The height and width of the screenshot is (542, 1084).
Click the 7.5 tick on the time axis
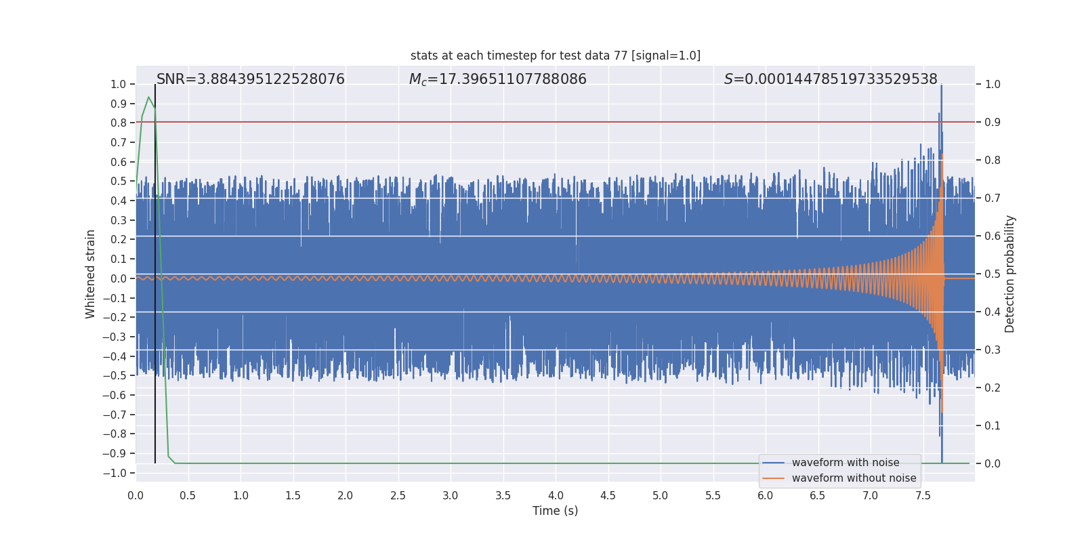coord(923,496)
